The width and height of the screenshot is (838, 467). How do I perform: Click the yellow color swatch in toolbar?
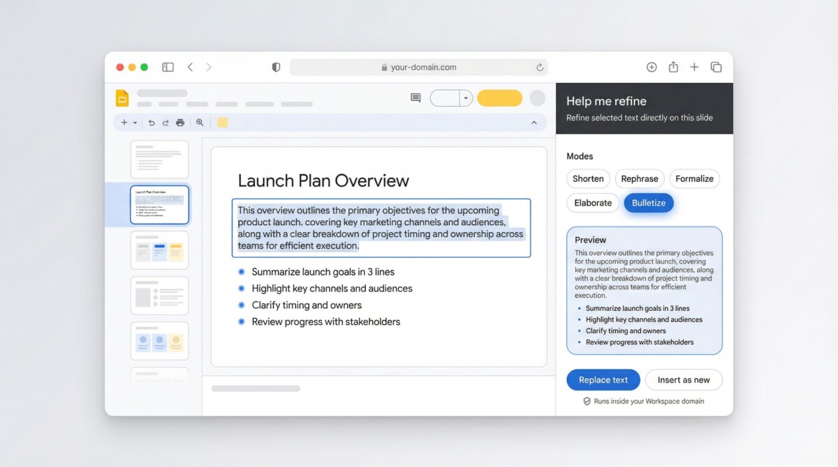click(x=222, y=123)
